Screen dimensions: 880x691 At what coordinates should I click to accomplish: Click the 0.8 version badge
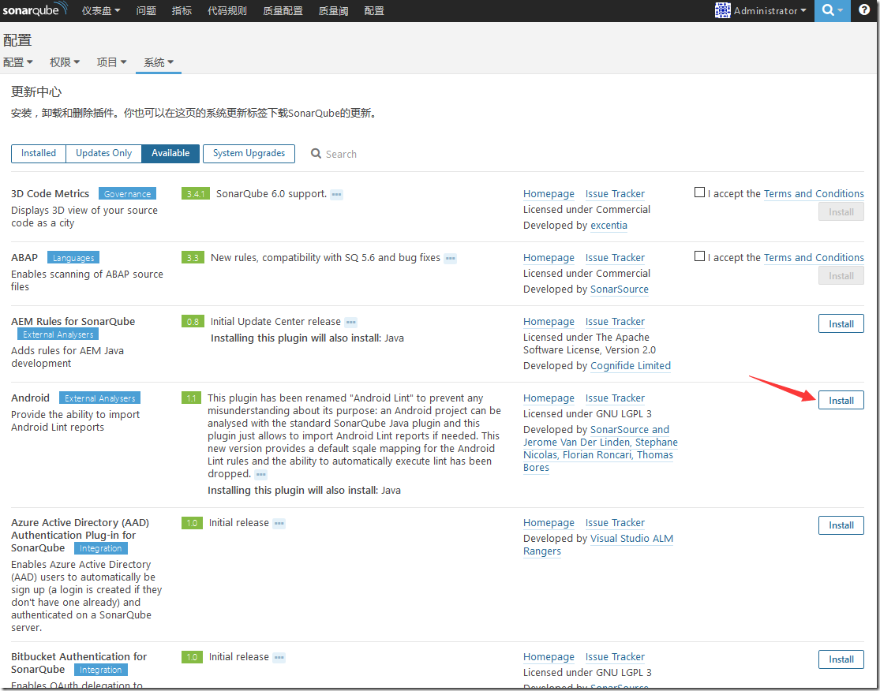tap(193, 322)
